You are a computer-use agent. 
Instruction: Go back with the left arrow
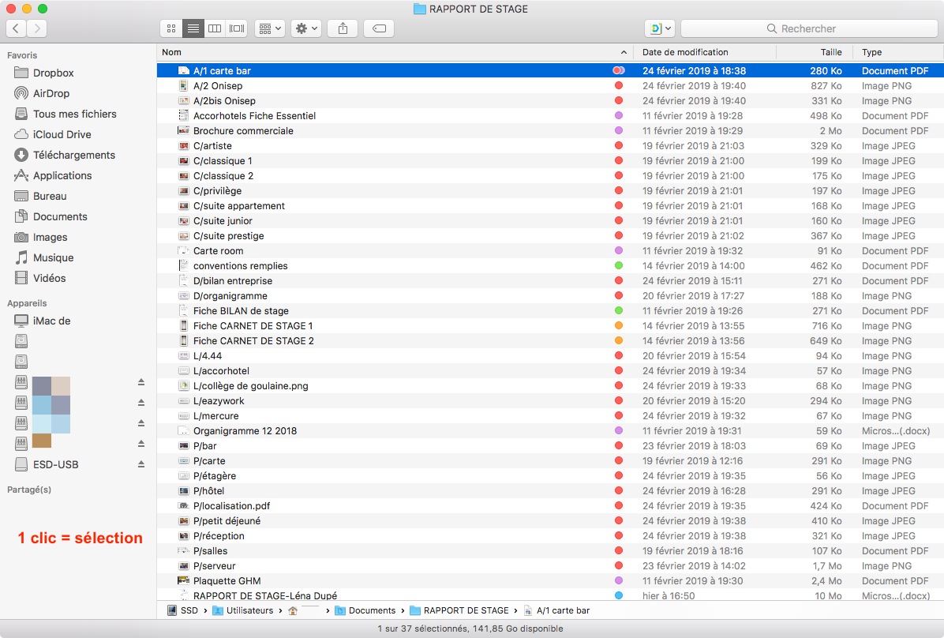[16, 28]
